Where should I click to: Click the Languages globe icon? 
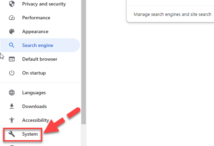pos(12,93)
